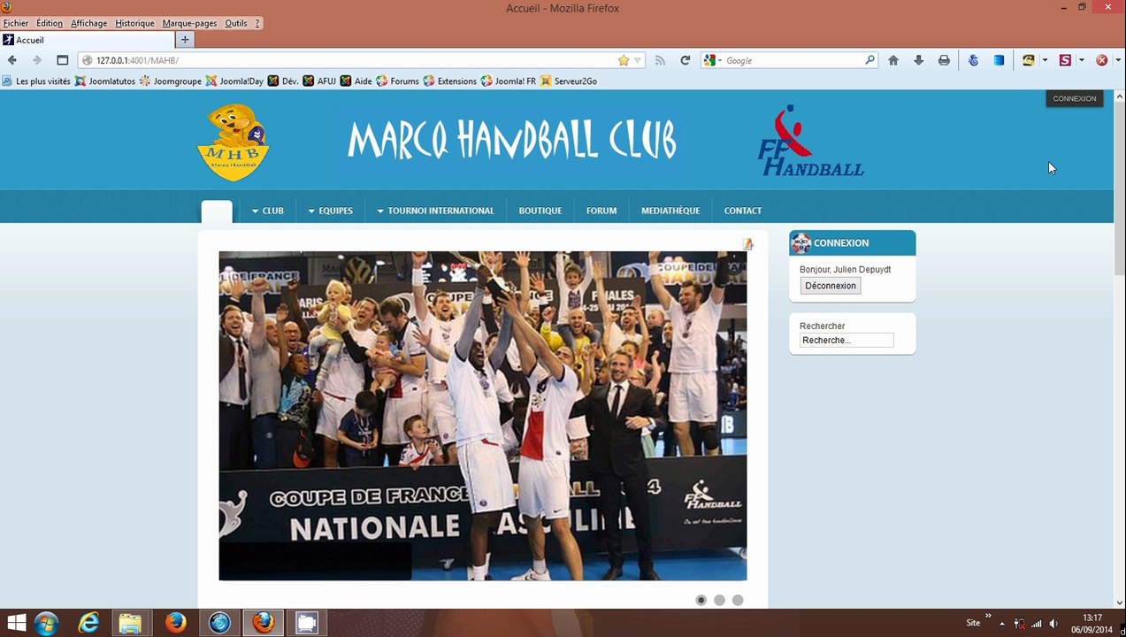Click the forward navigation arrow

pyautogui.click(x=36, y=60)
